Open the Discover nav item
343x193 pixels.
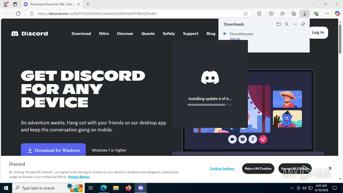[x=125, y=34]
